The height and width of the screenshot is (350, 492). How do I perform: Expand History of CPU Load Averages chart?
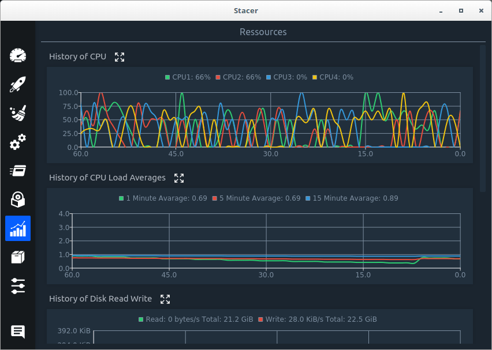click(x=179, y=178)
